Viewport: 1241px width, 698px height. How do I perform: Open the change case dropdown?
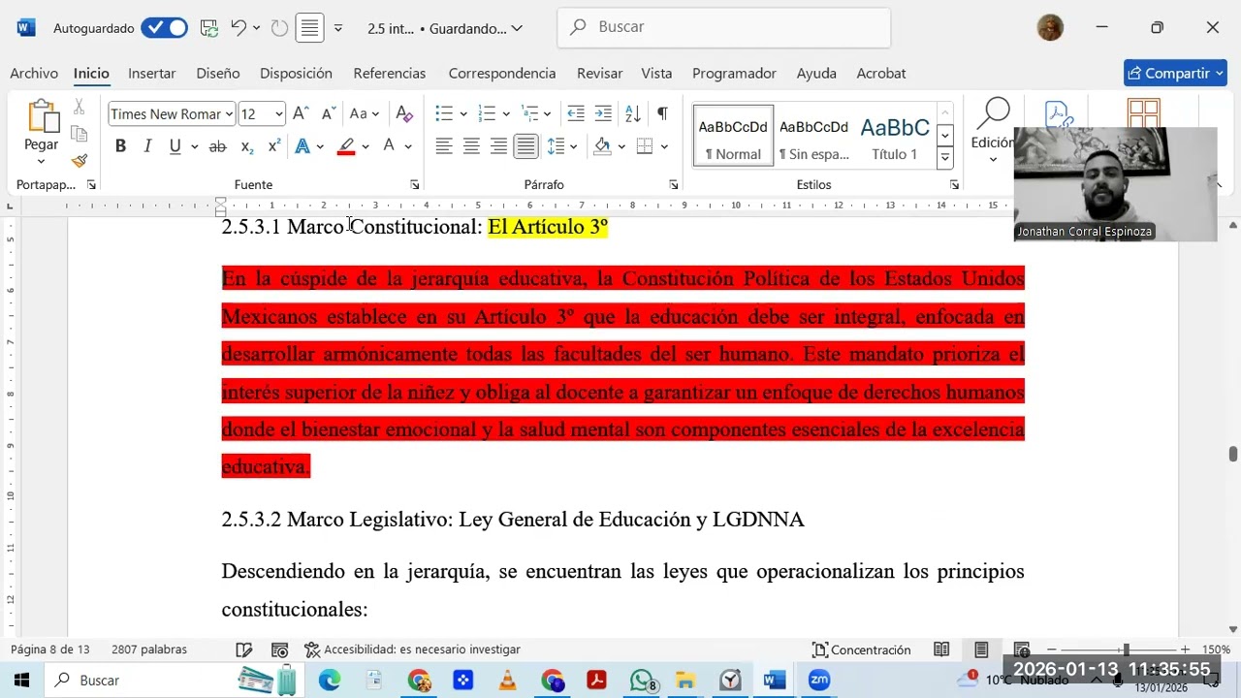365,113
